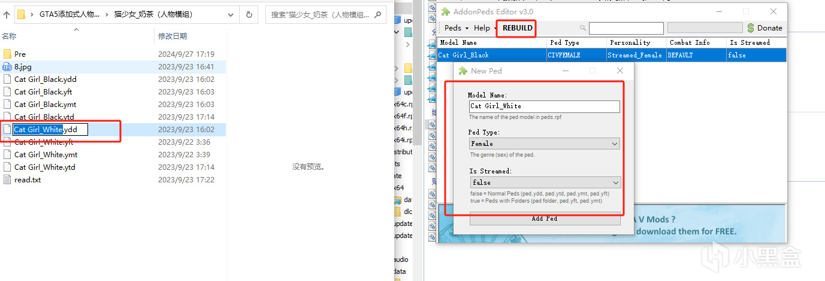
Task: Click the Ped Type column header
Action: click(576, 43)
